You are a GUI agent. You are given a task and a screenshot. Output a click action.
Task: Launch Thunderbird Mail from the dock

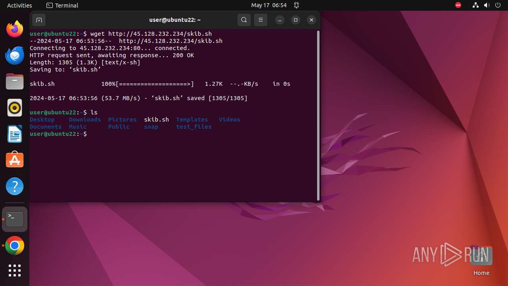[x=15, y=55]
